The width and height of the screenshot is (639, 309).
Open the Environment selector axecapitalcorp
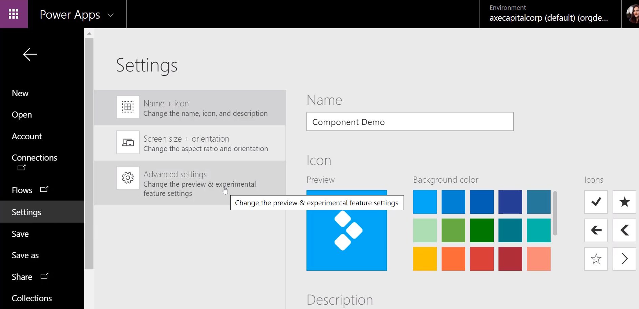click(550, 14)
